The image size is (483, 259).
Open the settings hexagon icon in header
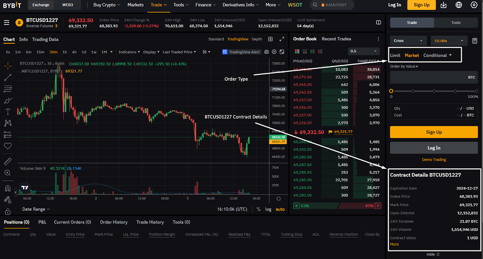pyautogui.click(x=474, y=5)
